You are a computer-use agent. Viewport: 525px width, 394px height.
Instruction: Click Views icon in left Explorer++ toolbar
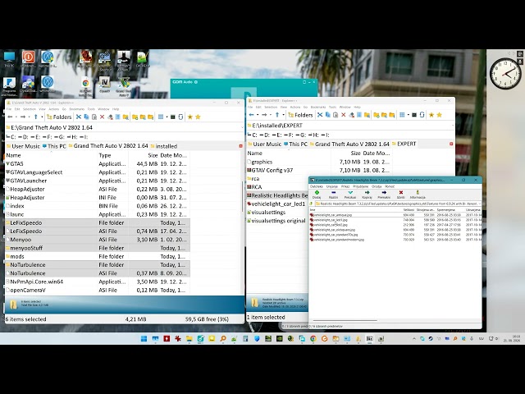click(161, 117)
